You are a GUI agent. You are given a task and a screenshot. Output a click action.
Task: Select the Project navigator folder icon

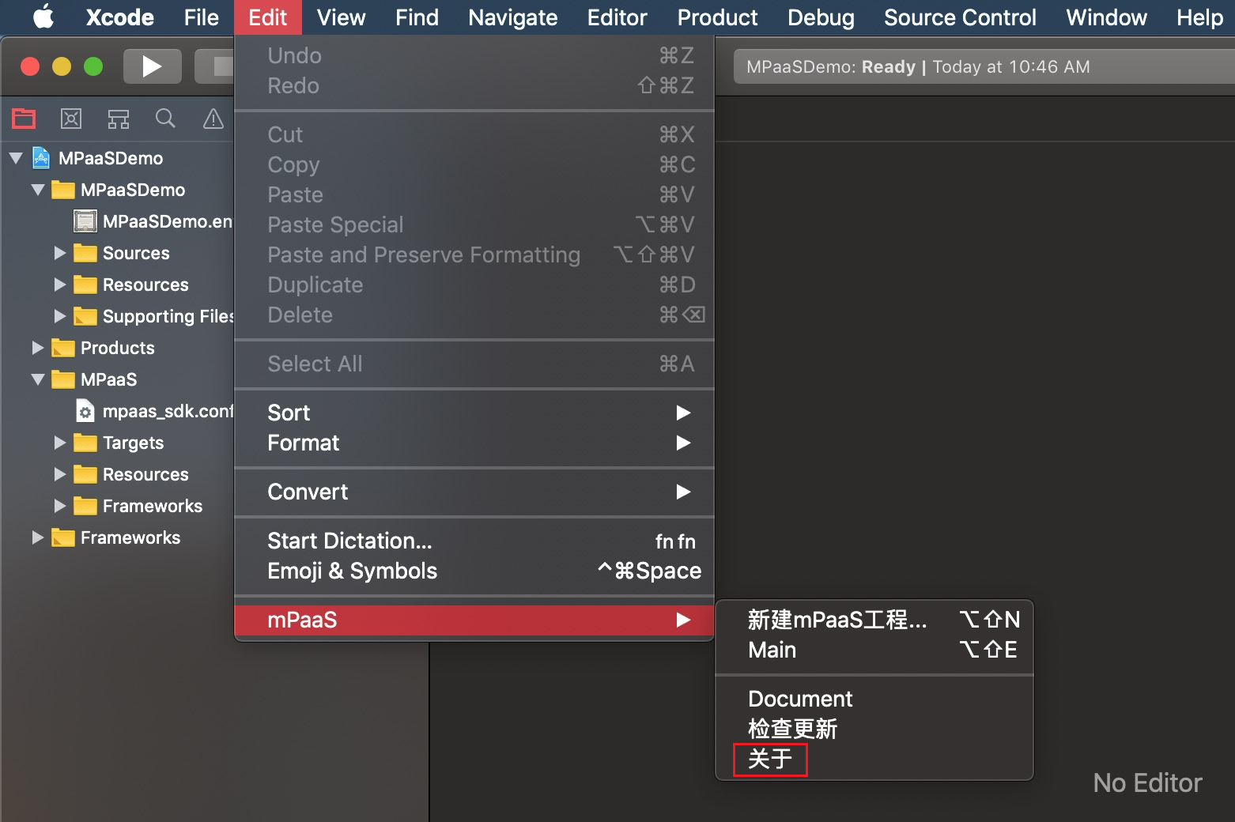pos(24,118)
